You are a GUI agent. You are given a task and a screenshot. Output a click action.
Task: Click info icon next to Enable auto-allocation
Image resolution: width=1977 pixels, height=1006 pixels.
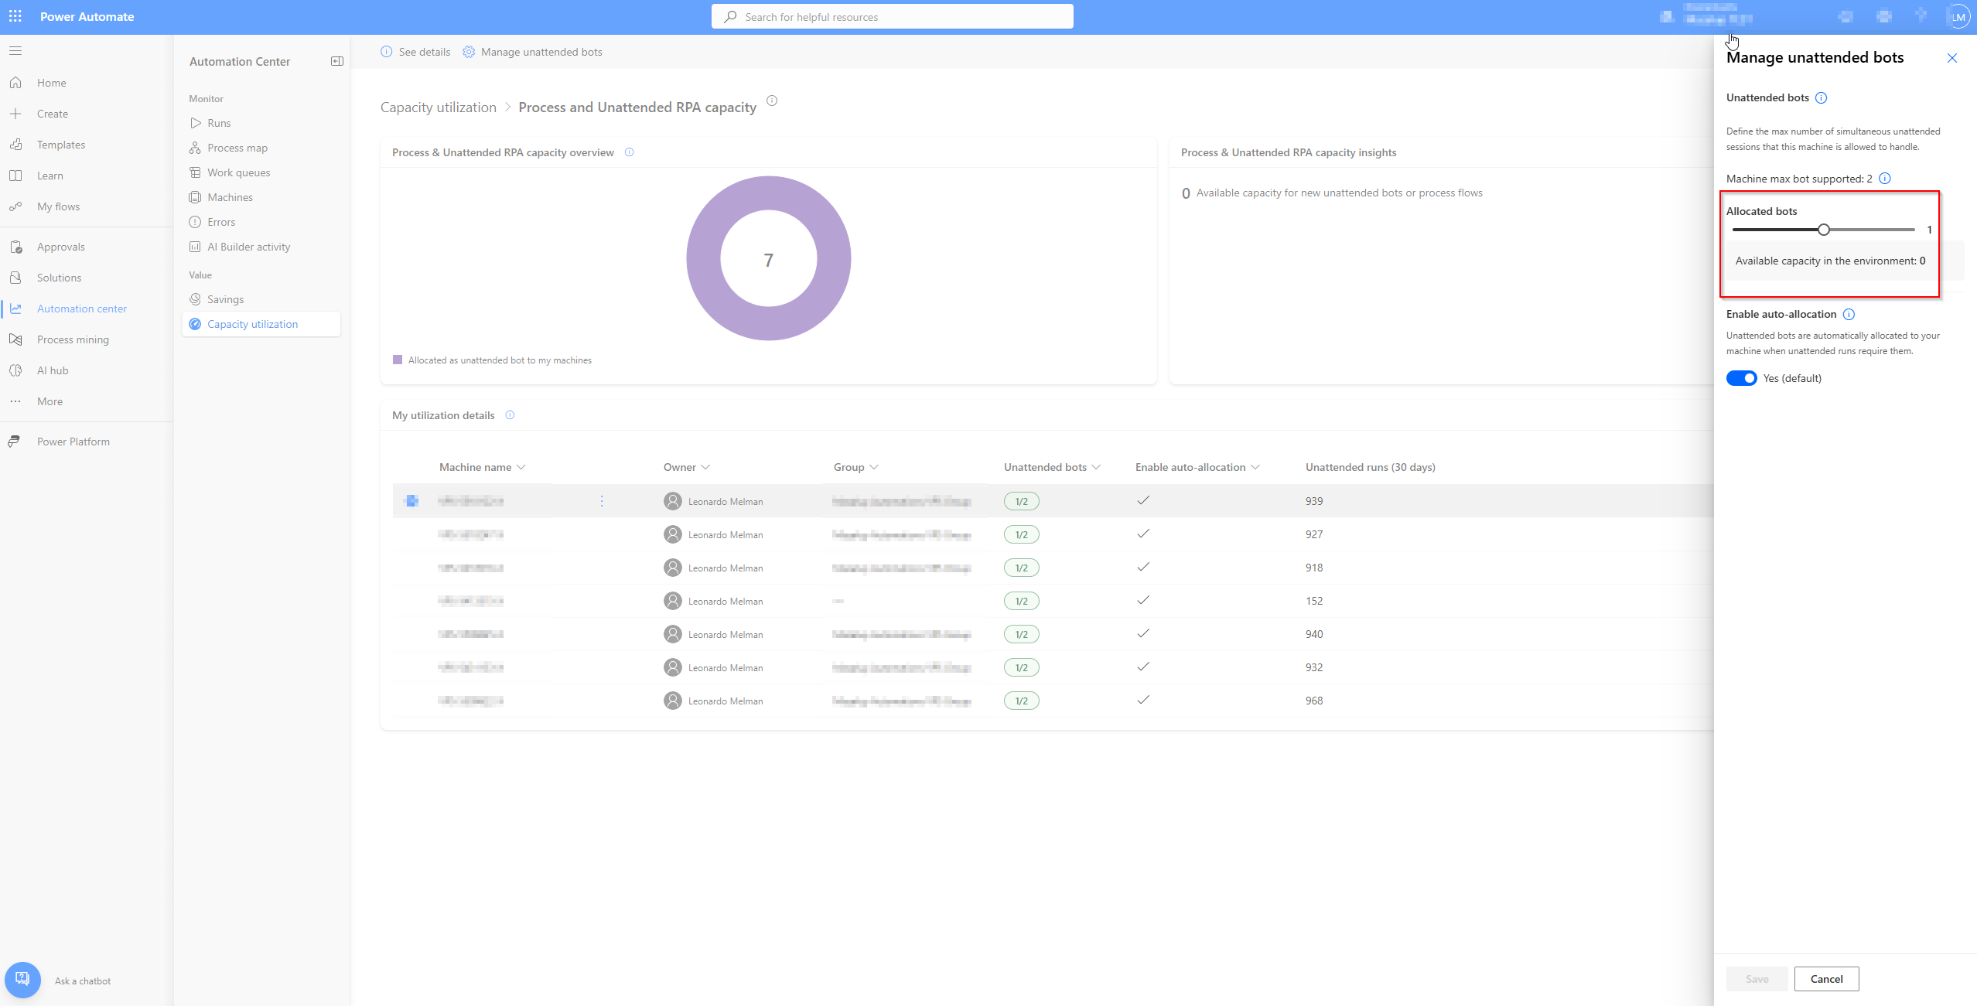1849,315
